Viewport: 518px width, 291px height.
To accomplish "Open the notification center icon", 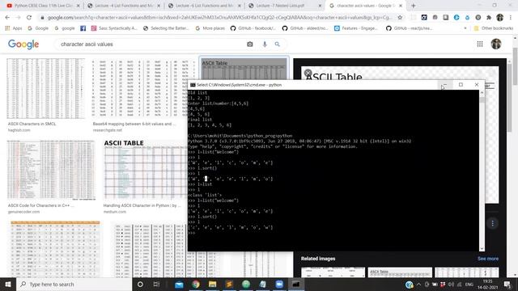I will tap(507, 284).
